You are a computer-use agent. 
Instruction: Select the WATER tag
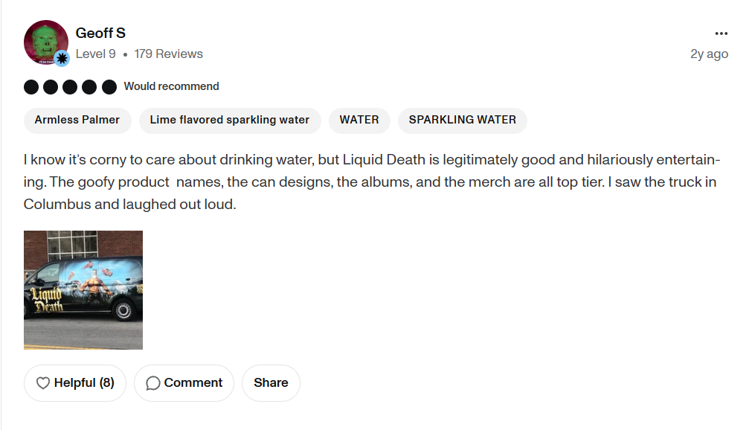click(359, 120)
